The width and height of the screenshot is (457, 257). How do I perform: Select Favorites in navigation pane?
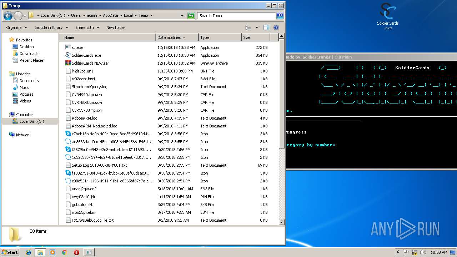(24, 40)
